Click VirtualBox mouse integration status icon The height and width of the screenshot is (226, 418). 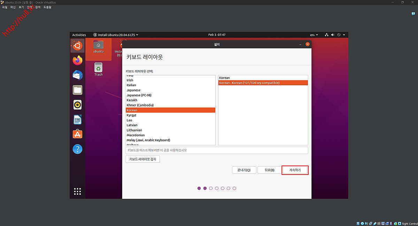pos(395,224)
